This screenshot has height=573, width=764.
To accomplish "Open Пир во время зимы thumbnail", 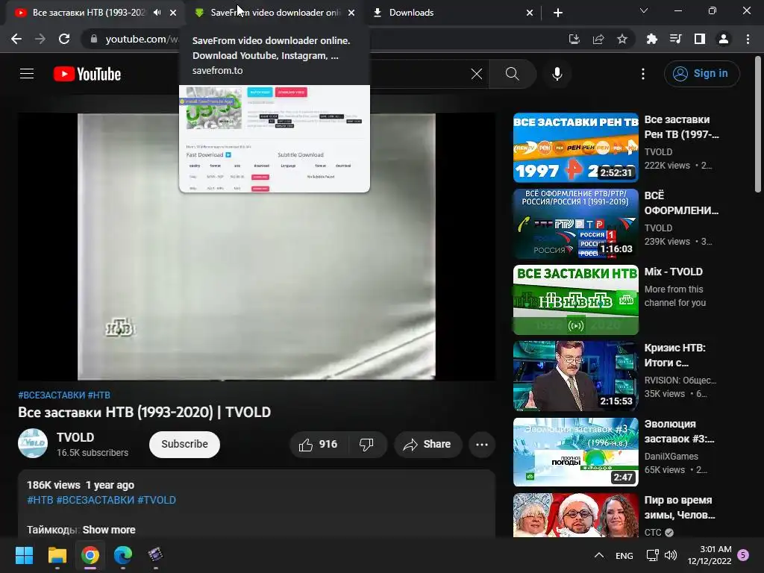I will coord(575,516).
